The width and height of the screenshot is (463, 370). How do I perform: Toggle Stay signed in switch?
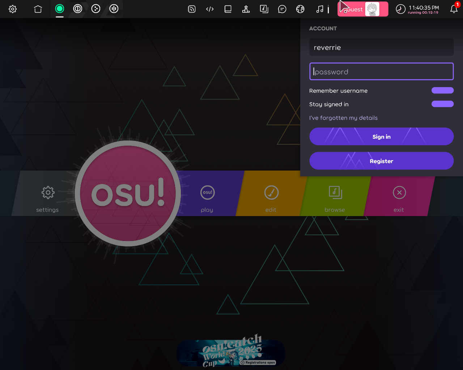[x=442, y=104]
